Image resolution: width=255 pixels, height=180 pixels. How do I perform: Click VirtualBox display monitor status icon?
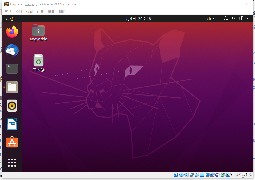coord(207,175)
